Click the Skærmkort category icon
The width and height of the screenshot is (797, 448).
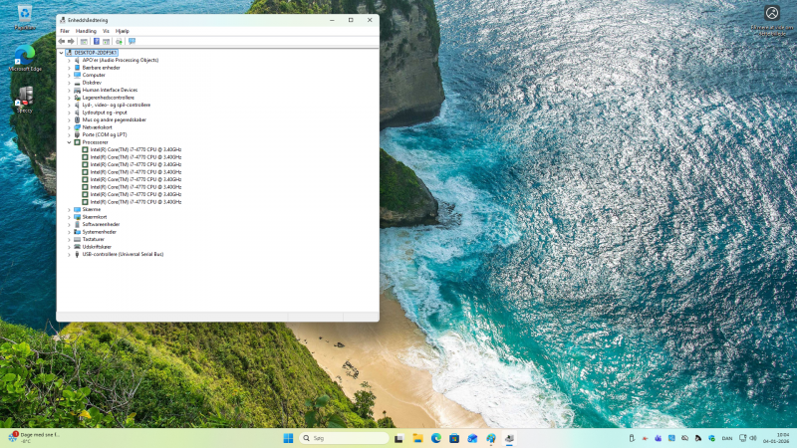pyautogui.click(x=77, y=217)
